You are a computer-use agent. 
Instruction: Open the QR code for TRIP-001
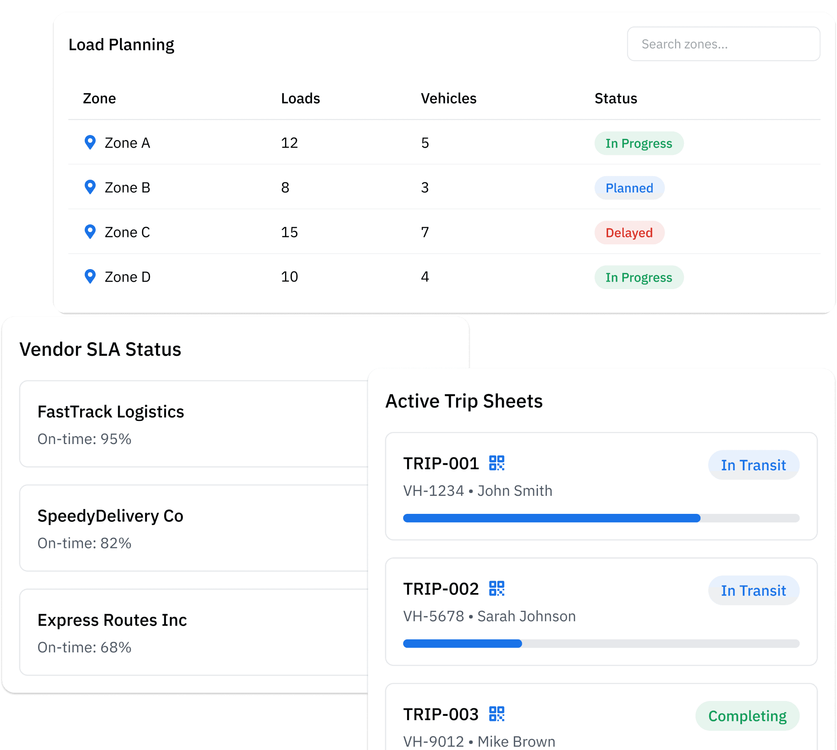[x=497, y=463]
